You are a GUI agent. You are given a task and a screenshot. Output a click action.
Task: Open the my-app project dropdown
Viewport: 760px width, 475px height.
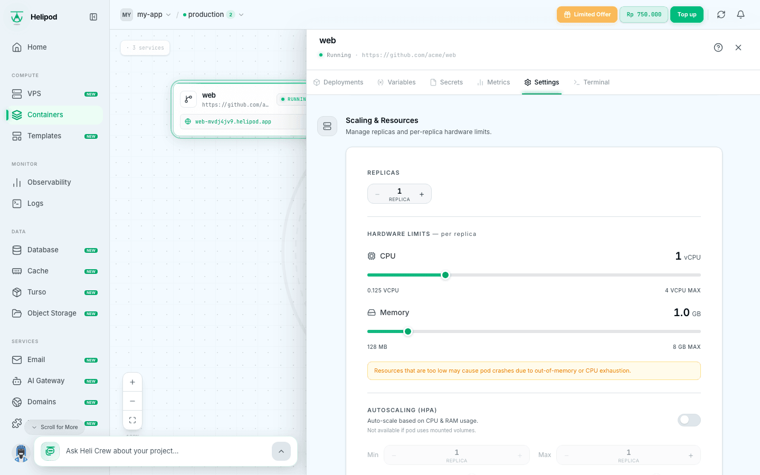[x=154, y=15]
